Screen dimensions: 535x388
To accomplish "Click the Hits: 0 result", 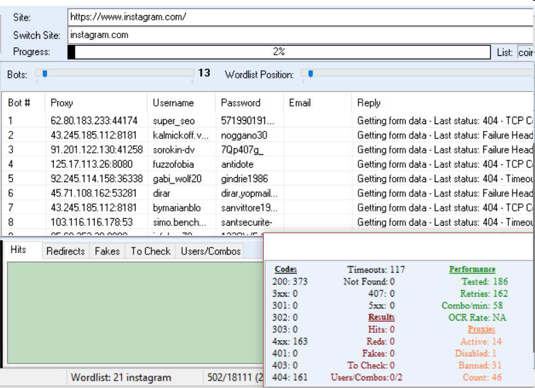I will (381, 329).
